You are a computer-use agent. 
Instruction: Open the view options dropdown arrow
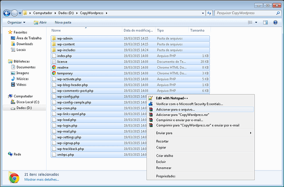point(256,23)
